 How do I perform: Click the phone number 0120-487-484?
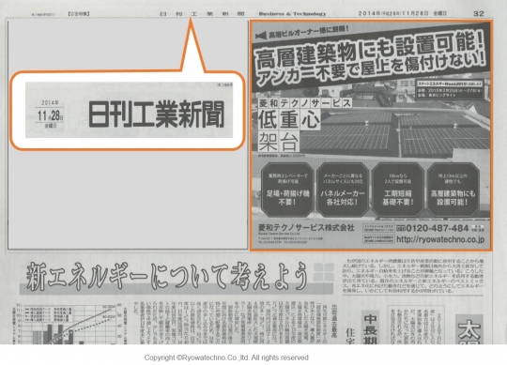tap(438, 228)
